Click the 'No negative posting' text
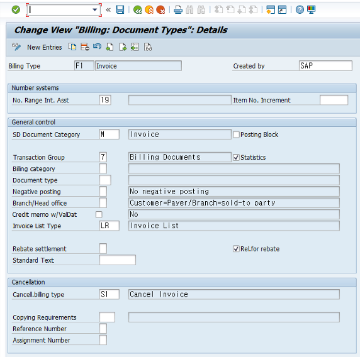Image resolution: width=360 pixels, height=357 pixels. coord(169,192)
